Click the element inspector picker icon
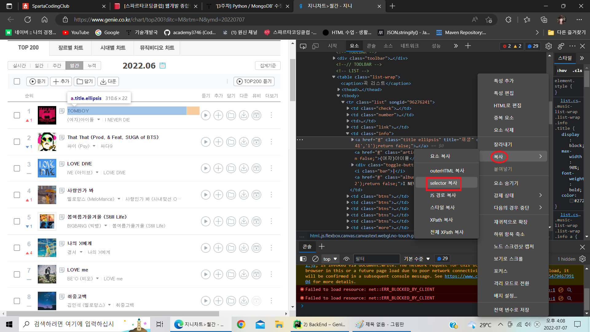The height and width of the screenshot is (332, 590). coord(303,46)
